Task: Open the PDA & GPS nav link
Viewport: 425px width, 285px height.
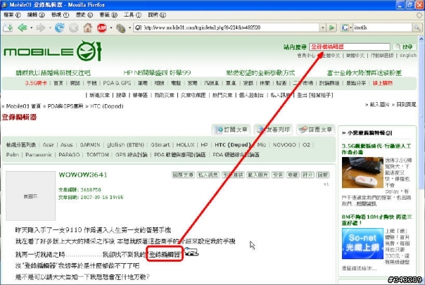Action: [x=117, y=84]
